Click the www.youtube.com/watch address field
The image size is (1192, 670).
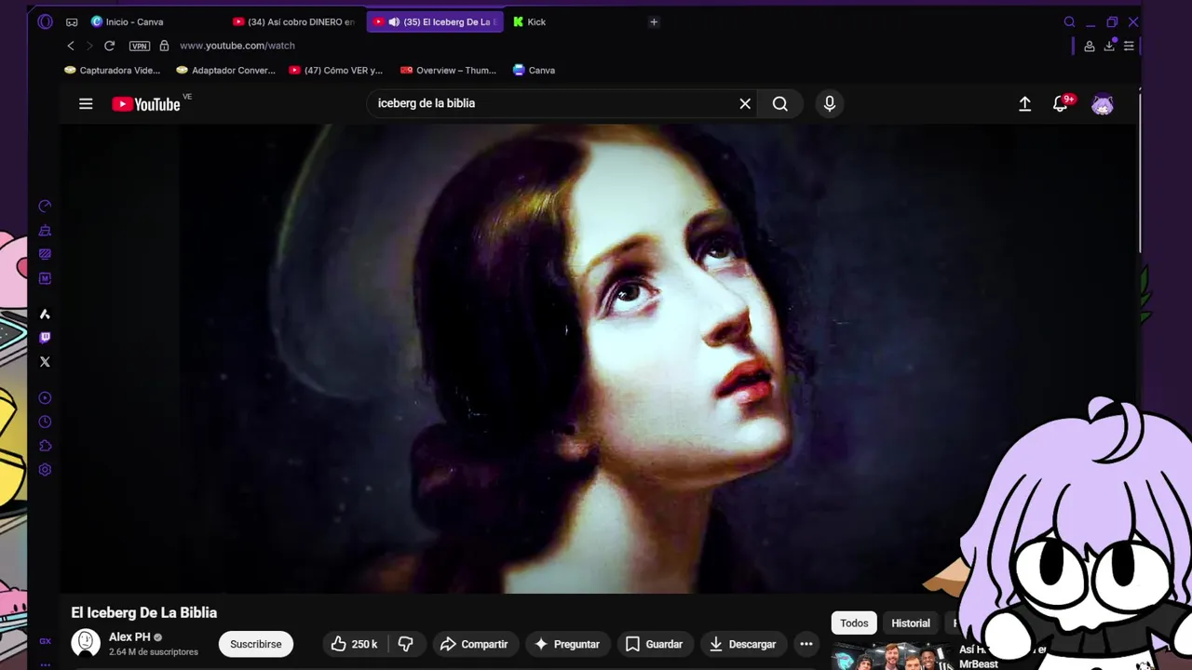coord(237,46)
